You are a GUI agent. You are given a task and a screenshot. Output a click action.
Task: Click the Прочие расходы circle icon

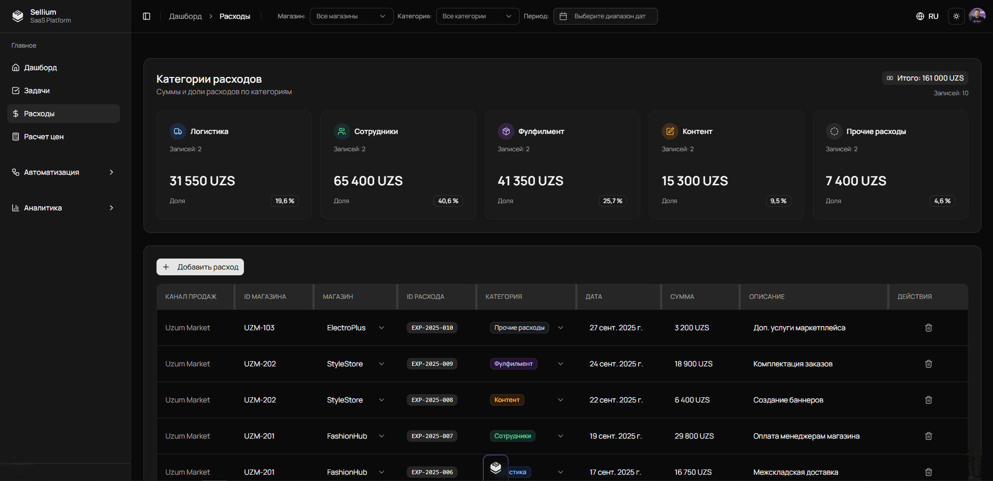tap(834, 131)
